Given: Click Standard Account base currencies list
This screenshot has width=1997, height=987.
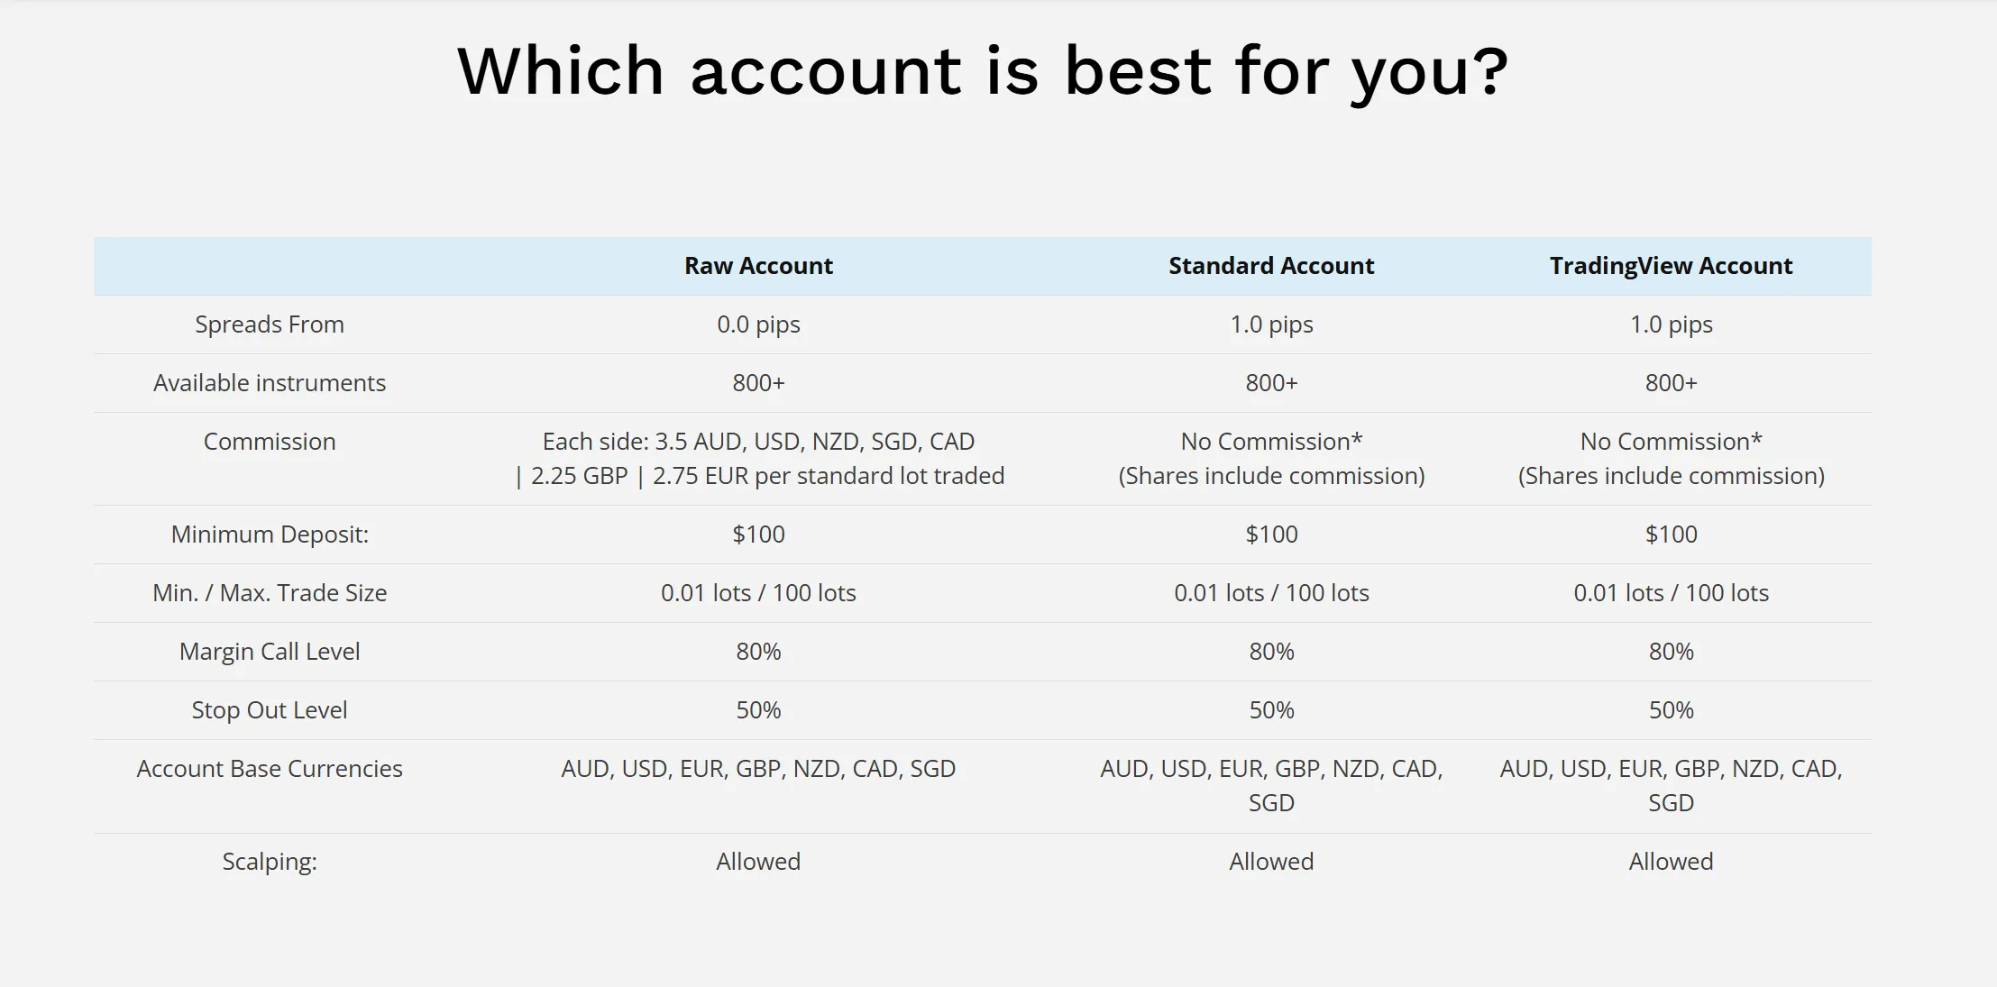Looking at the screenshot, I should [1271, 786].
